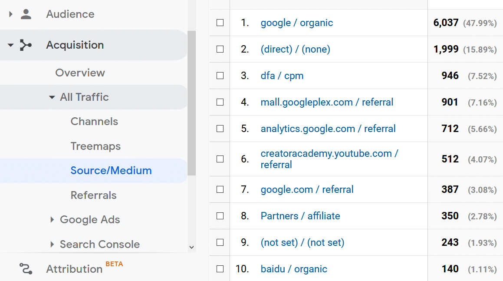Collapse the All Traffic group
503x281 pixels.
(52, 97)
